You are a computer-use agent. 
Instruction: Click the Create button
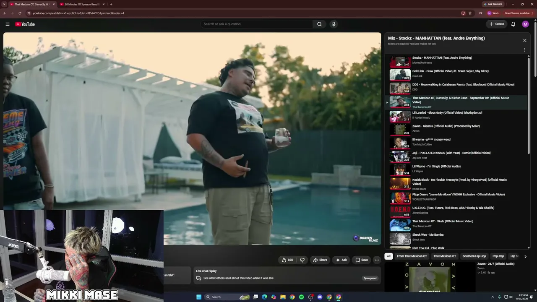tap(497, 24)
